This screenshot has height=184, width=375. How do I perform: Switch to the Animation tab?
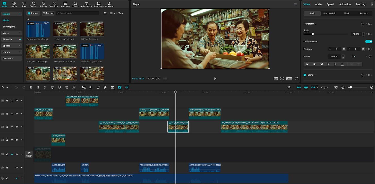(345, 4)
